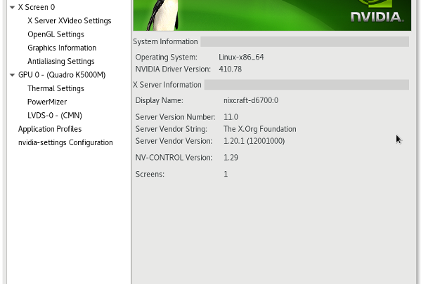Click the System Information section header
This screenshot has height=284, width=421.
click(x=165, y=42)
